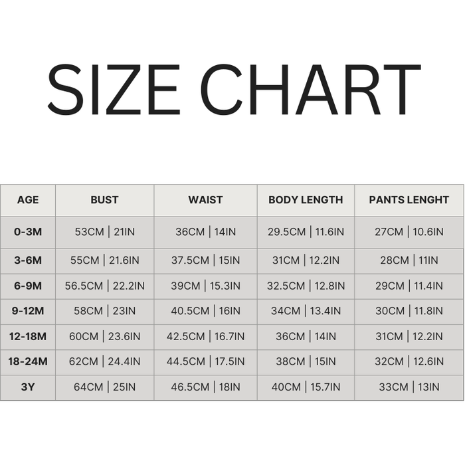
Task: Select the 32.5CM | 12.8IN body length cell
Action: point(306,286)
